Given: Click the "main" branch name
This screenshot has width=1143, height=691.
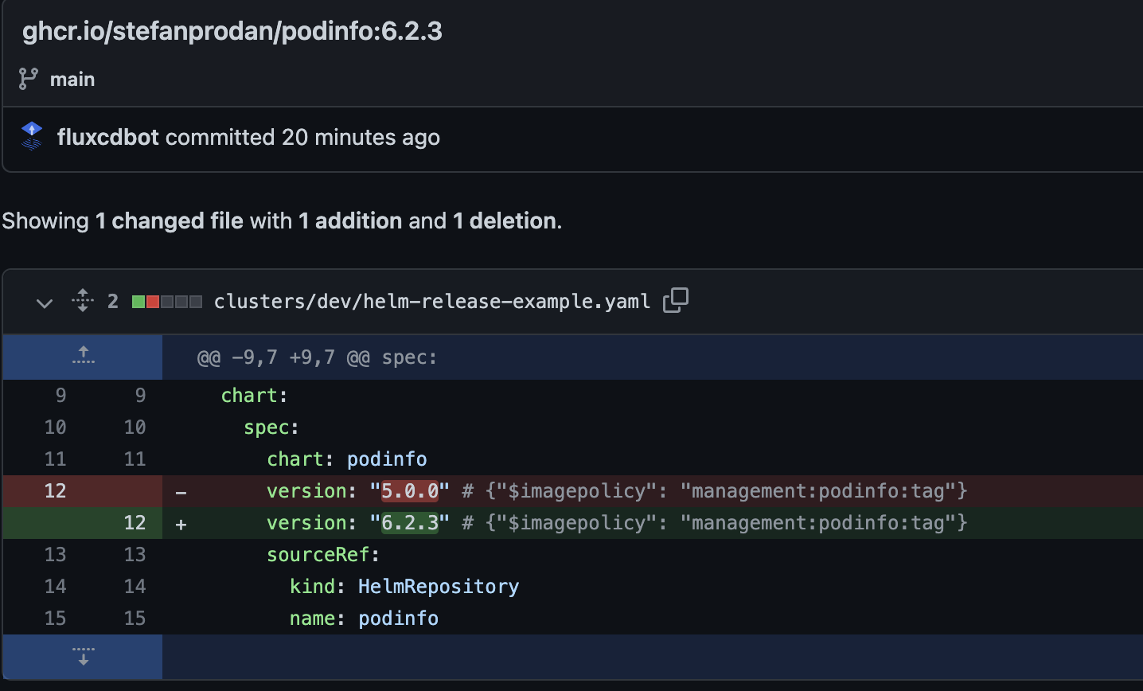Looking at the screenshot, I should pyautogui.click(x=72, y=79).
